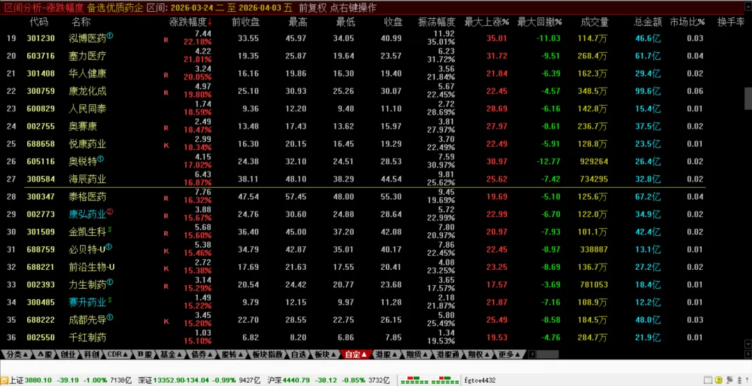Sort by the 振荡幅度 column header
The width and height of the screenshot is (752, 386).
pyautogui.click(x=437, y=22)
